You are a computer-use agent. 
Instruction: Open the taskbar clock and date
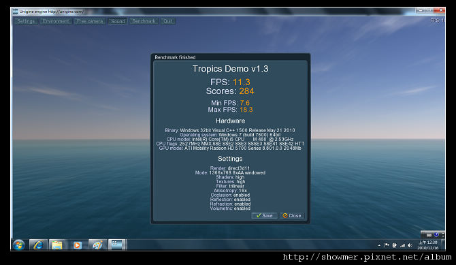point(428,245)
